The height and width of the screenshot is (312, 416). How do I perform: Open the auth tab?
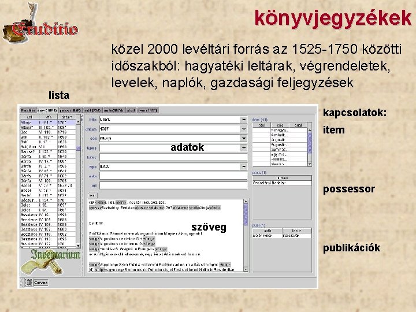114,110
